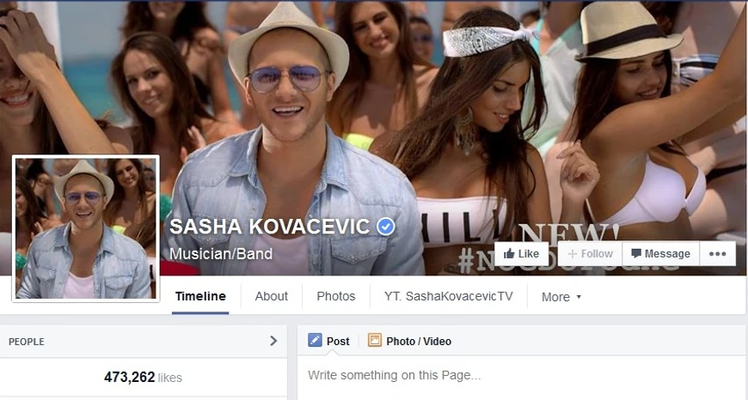This screenshot has width=748, height=400.
Task: Click the small More dropdown triangle
Action: click(x=579, y=297)
